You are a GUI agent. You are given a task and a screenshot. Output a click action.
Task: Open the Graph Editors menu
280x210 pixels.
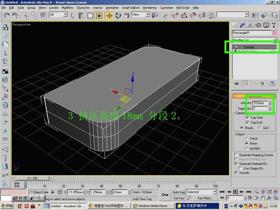coord(131,8)
